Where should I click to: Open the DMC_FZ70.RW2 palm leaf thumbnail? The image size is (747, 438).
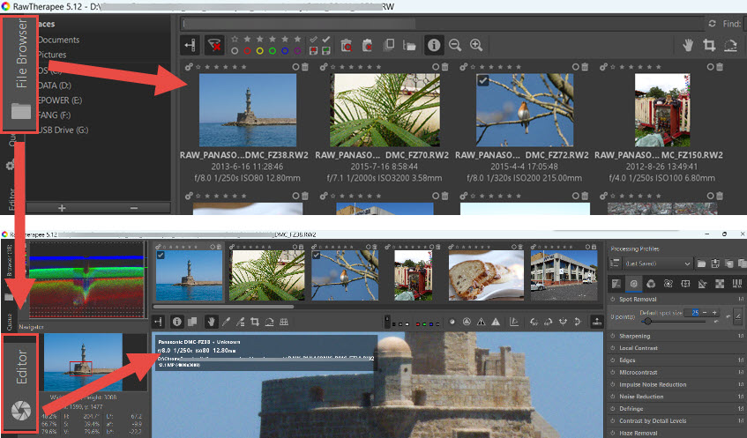pos(385,109)
